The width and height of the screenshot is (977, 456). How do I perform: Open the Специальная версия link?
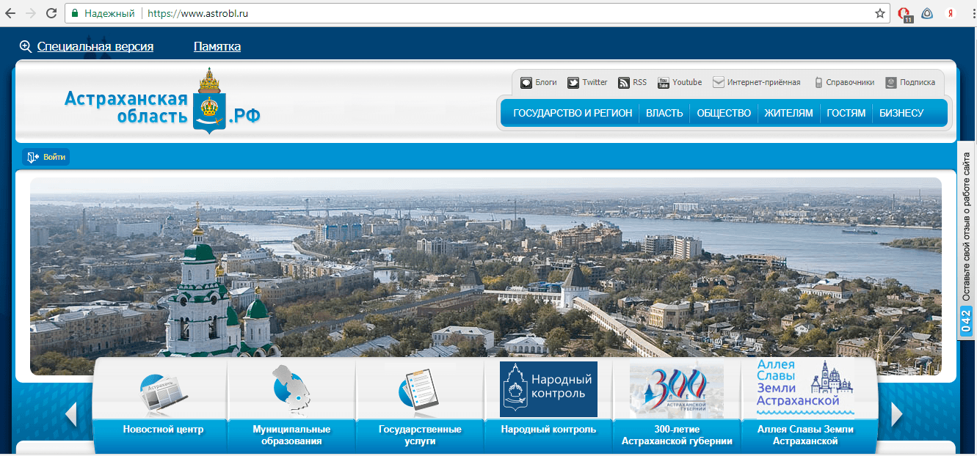95,47
